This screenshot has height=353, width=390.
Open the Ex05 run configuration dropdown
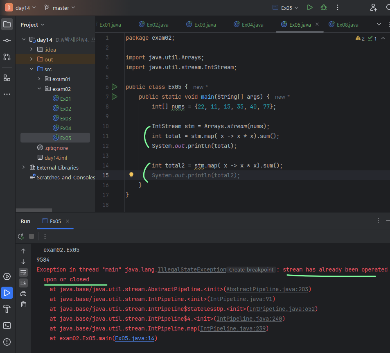(286, 8)
